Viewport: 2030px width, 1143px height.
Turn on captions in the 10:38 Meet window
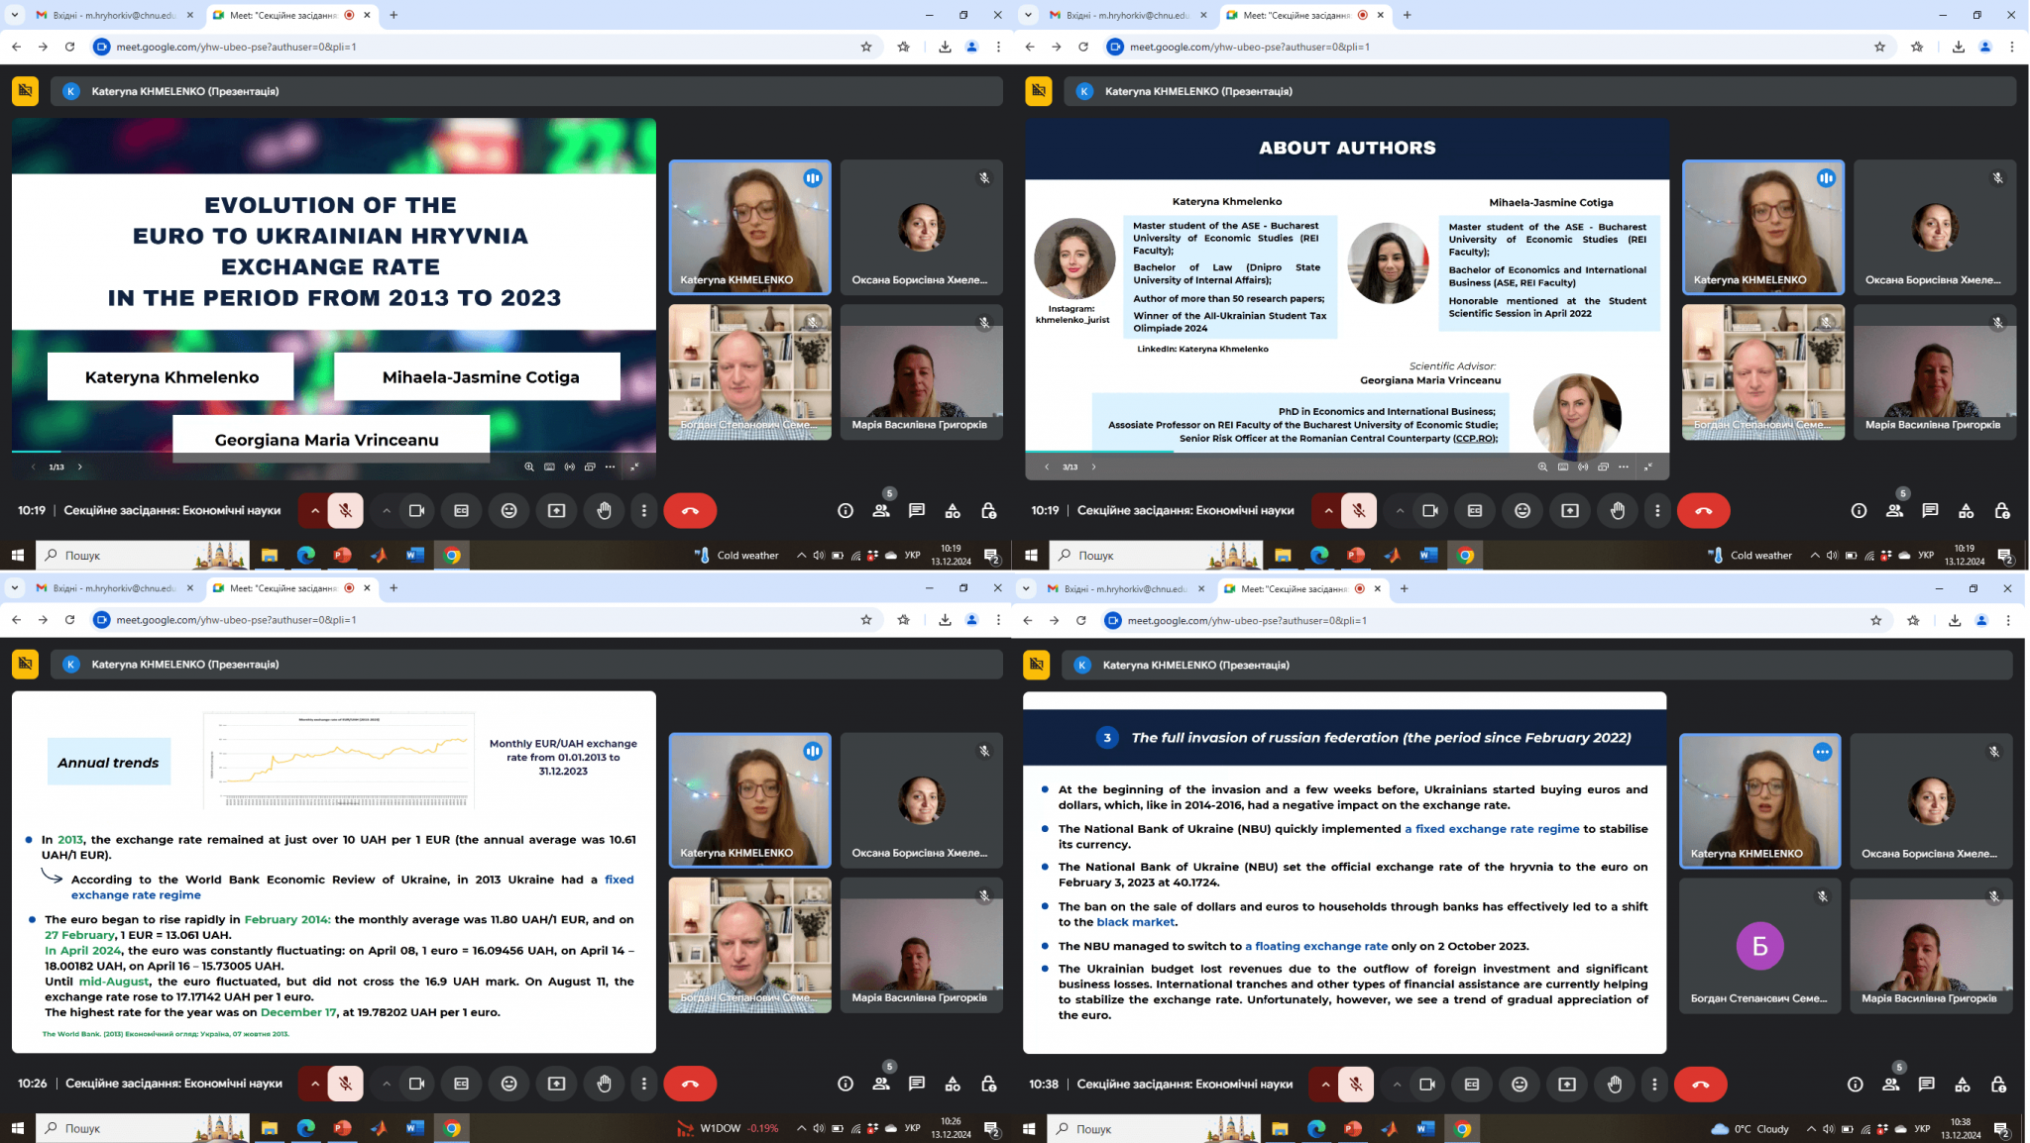(x=1472, y=1085)
